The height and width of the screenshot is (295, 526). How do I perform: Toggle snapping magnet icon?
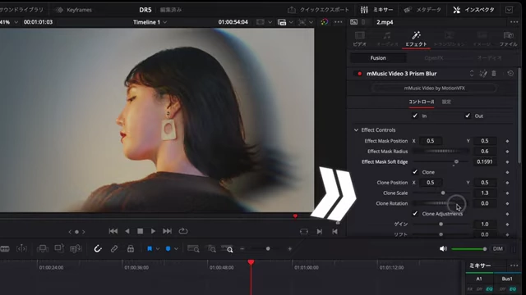point(98,248)
